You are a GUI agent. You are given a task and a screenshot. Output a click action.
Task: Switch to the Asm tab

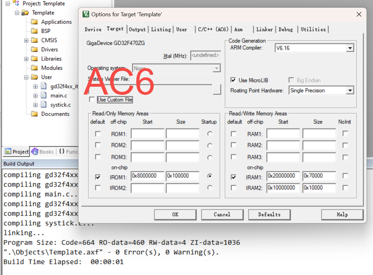(x=239, y=29)
